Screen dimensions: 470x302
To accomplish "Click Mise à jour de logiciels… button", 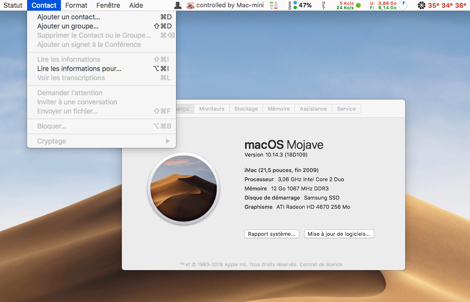I will pyautogui.click(x=338, y=234).
